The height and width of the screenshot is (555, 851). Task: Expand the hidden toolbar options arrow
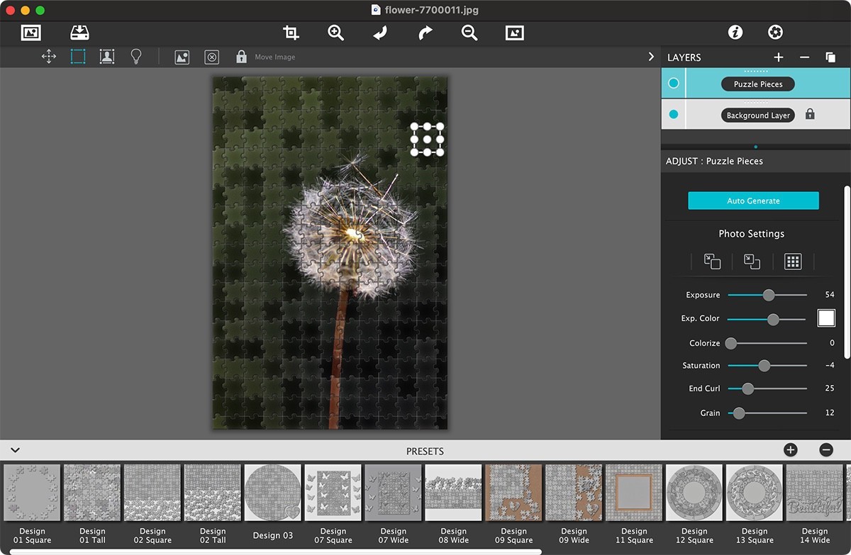(x=651, y=57)
